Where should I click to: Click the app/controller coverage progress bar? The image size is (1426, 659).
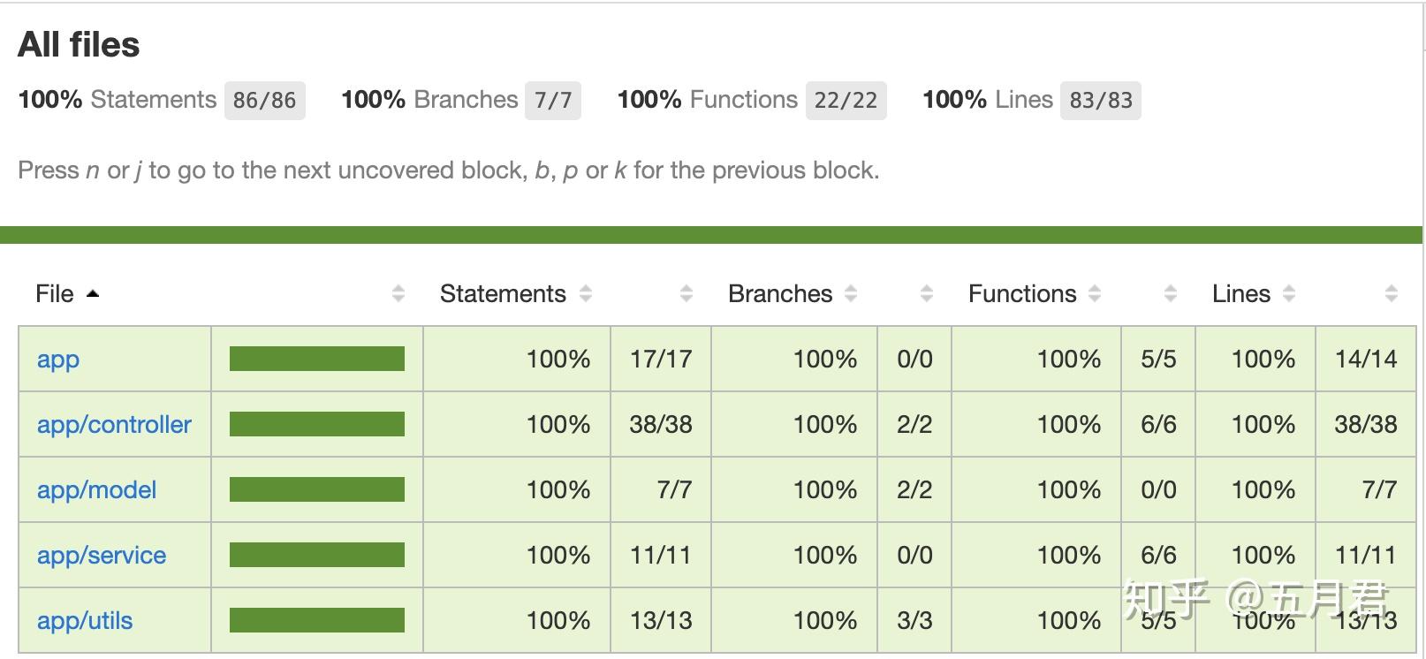coord(317,424)
